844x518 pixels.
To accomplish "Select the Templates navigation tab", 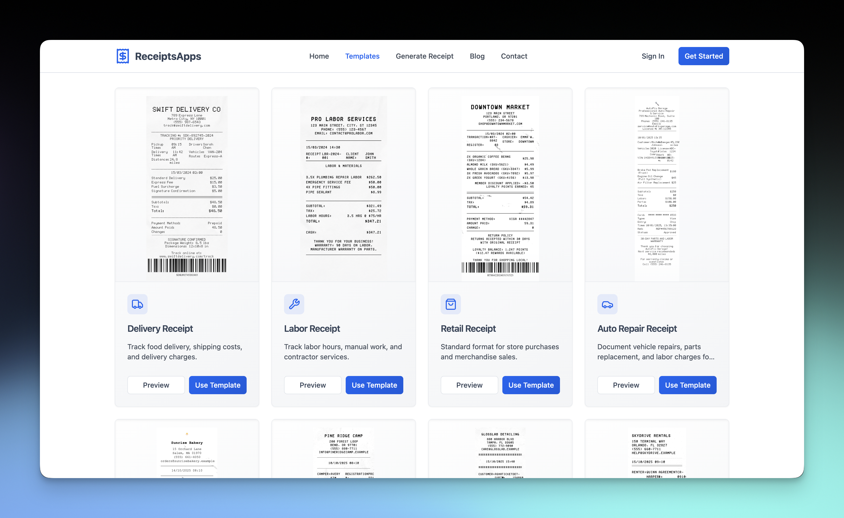I will (x=362, y=56).
